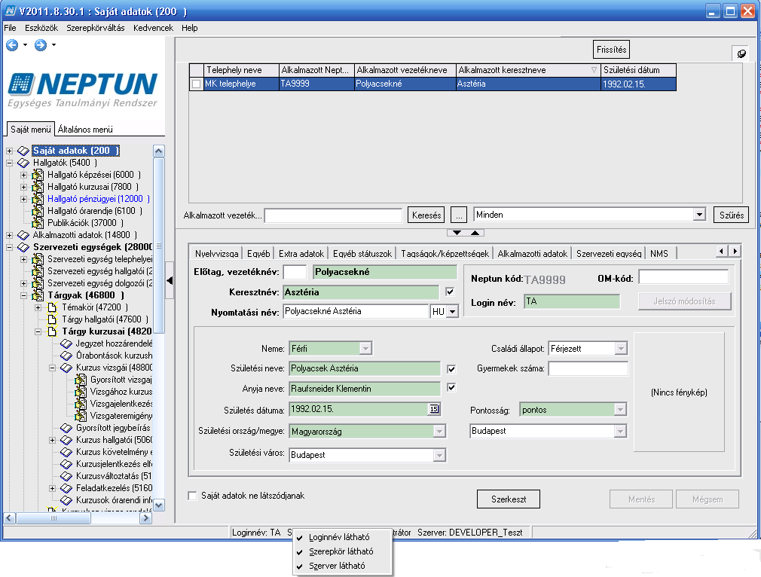Click the Gyermekek száma input field
The image size is (761, 577).
[588, 368]
